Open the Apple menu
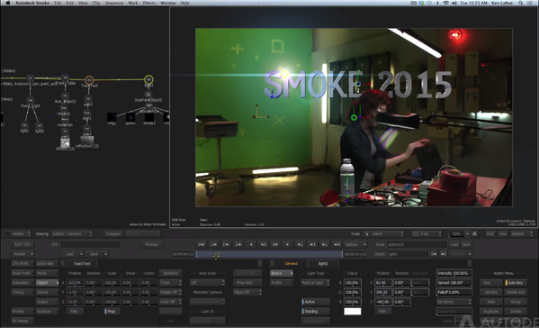This screenshot has width=539, height=328. click(8, 3)
